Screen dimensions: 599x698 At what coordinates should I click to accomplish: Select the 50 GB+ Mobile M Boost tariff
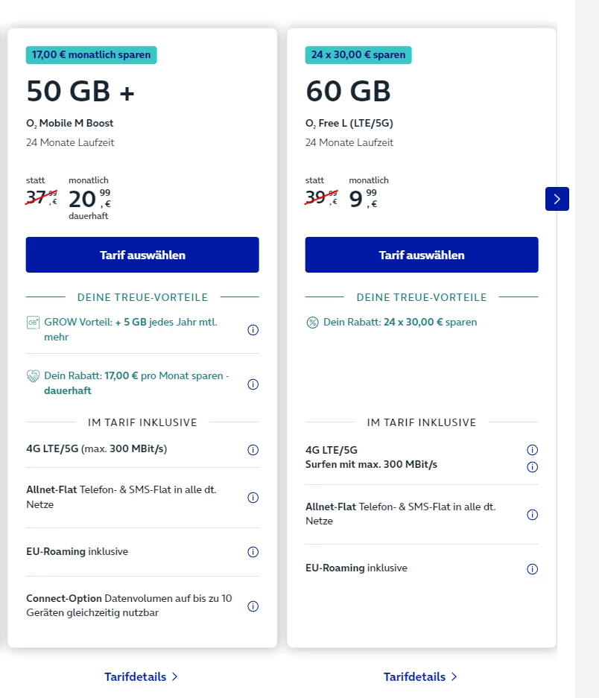click(142, 255)
